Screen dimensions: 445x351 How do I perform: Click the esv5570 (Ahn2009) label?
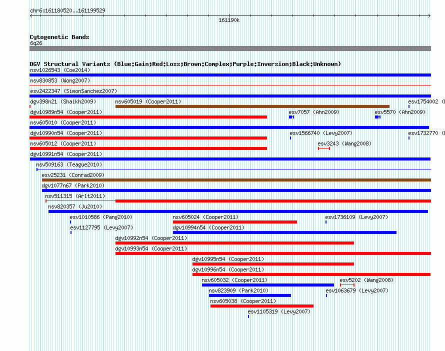pyautogui.click(x=400, y=112)
